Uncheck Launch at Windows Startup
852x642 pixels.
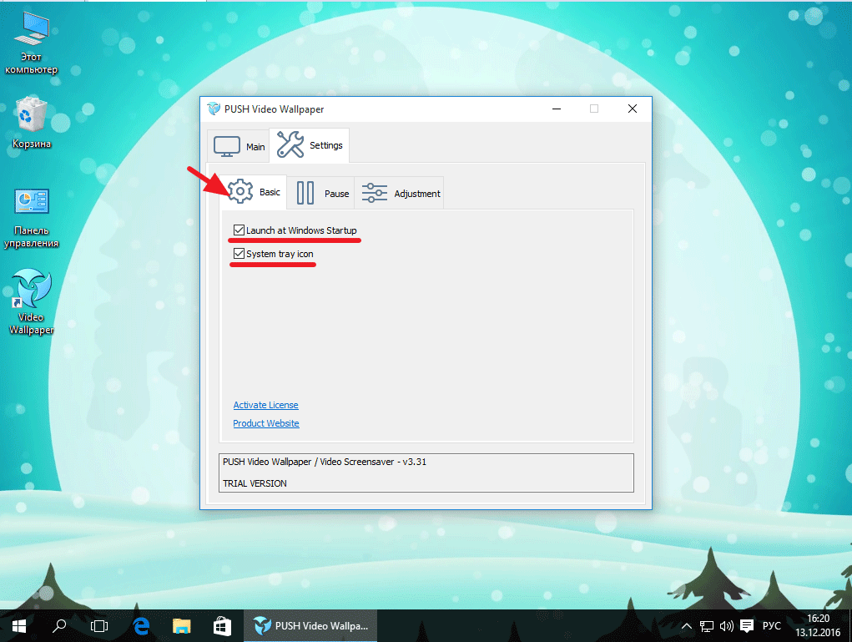click(x=239, y=230)
